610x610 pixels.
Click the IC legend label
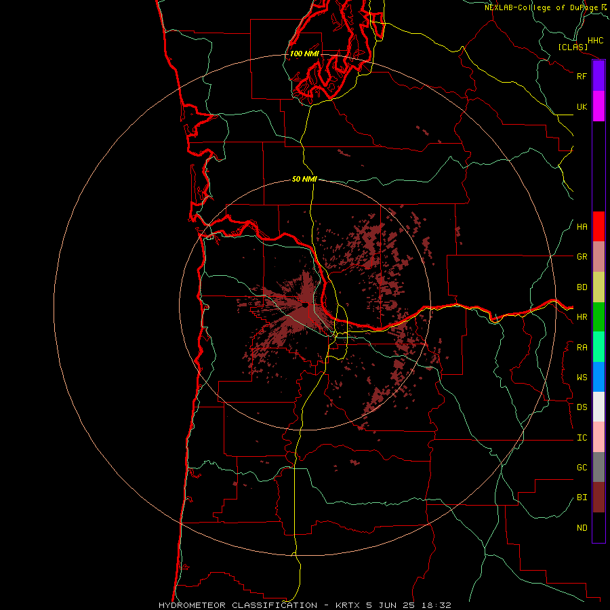point(582,438)
